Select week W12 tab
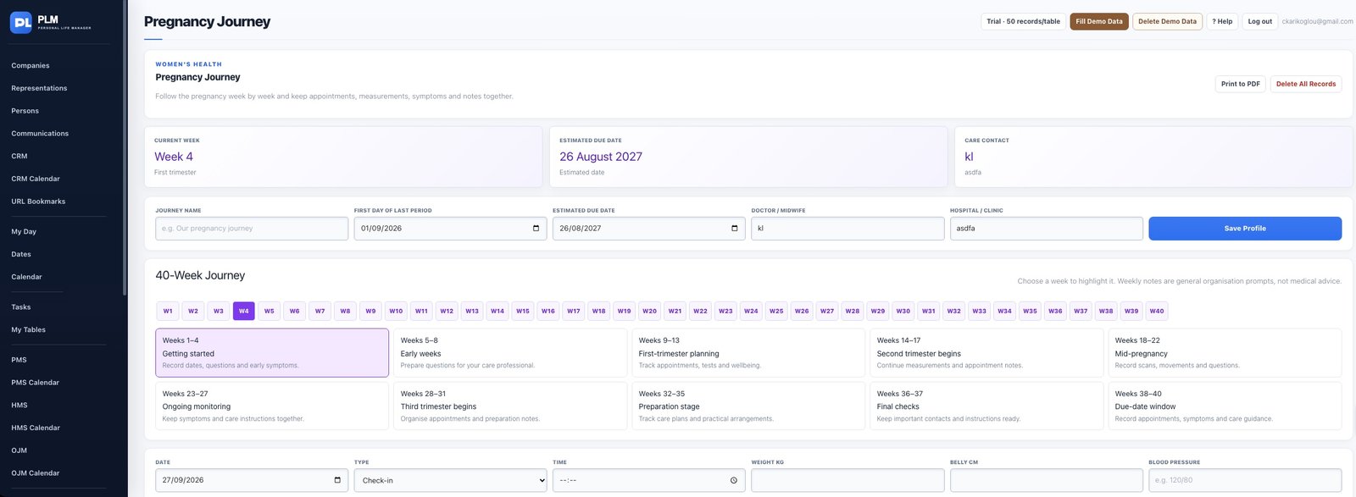 tap(447, 311)
